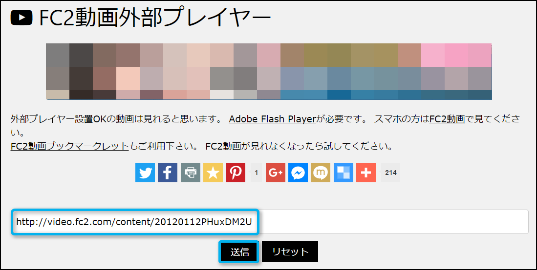Click the FC2動画外部プレイヤー page title
Image resolution: width=537 pixels, height=270 pixels.
pos(154,19)
